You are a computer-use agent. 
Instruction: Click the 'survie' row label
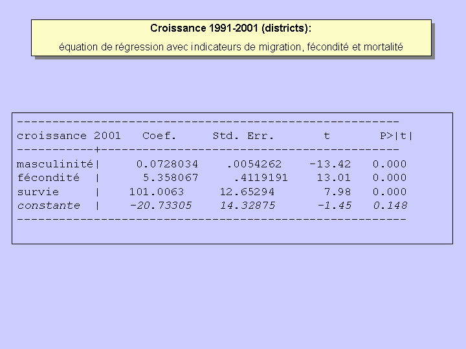click(x=38, y=192)
